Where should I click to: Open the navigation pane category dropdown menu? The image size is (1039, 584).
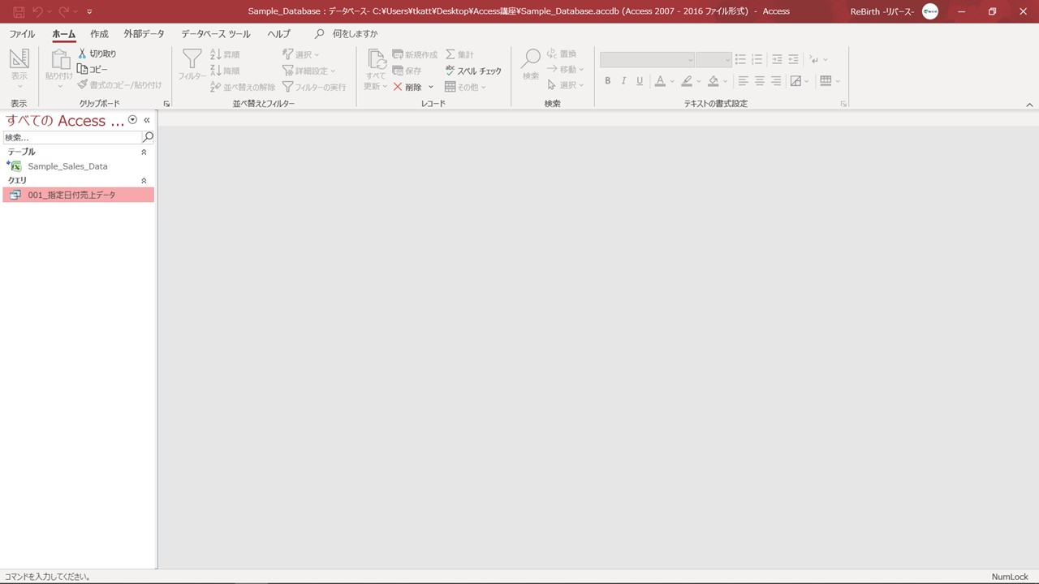(x=133, y=120)
